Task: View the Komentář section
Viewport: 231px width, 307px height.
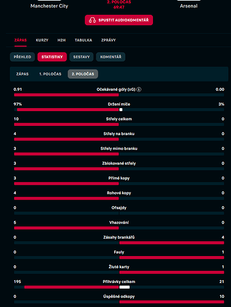Action: click(111, 57)
